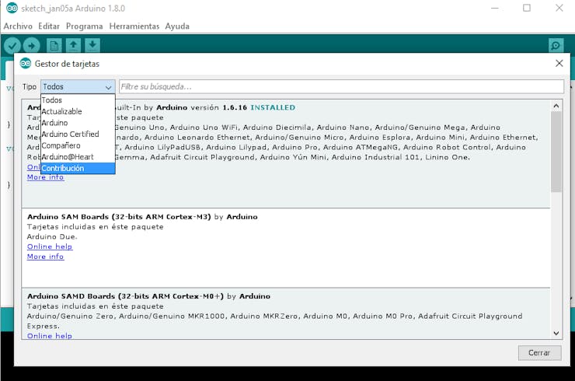Click the Cerrar button
The width and height of the screenshot is (575, 381).
539,353
